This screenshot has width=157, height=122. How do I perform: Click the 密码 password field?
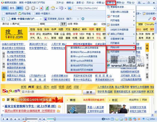[52, 24]
